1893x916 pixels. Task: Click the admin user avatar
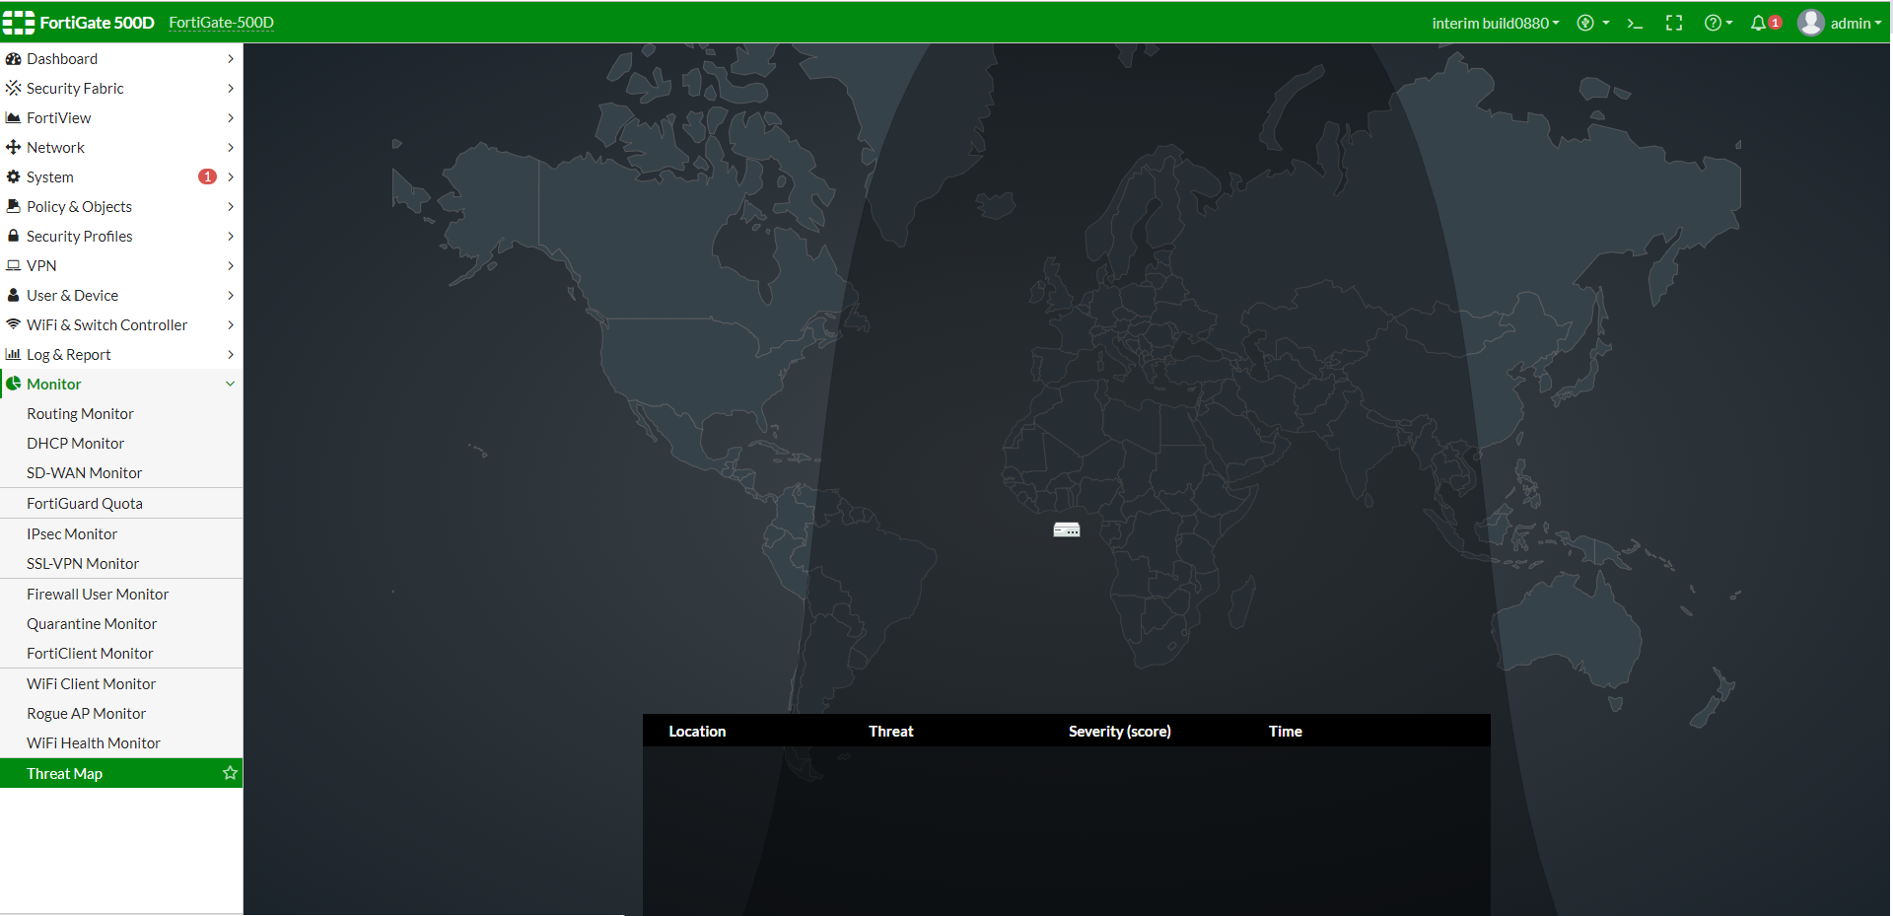1811,23
